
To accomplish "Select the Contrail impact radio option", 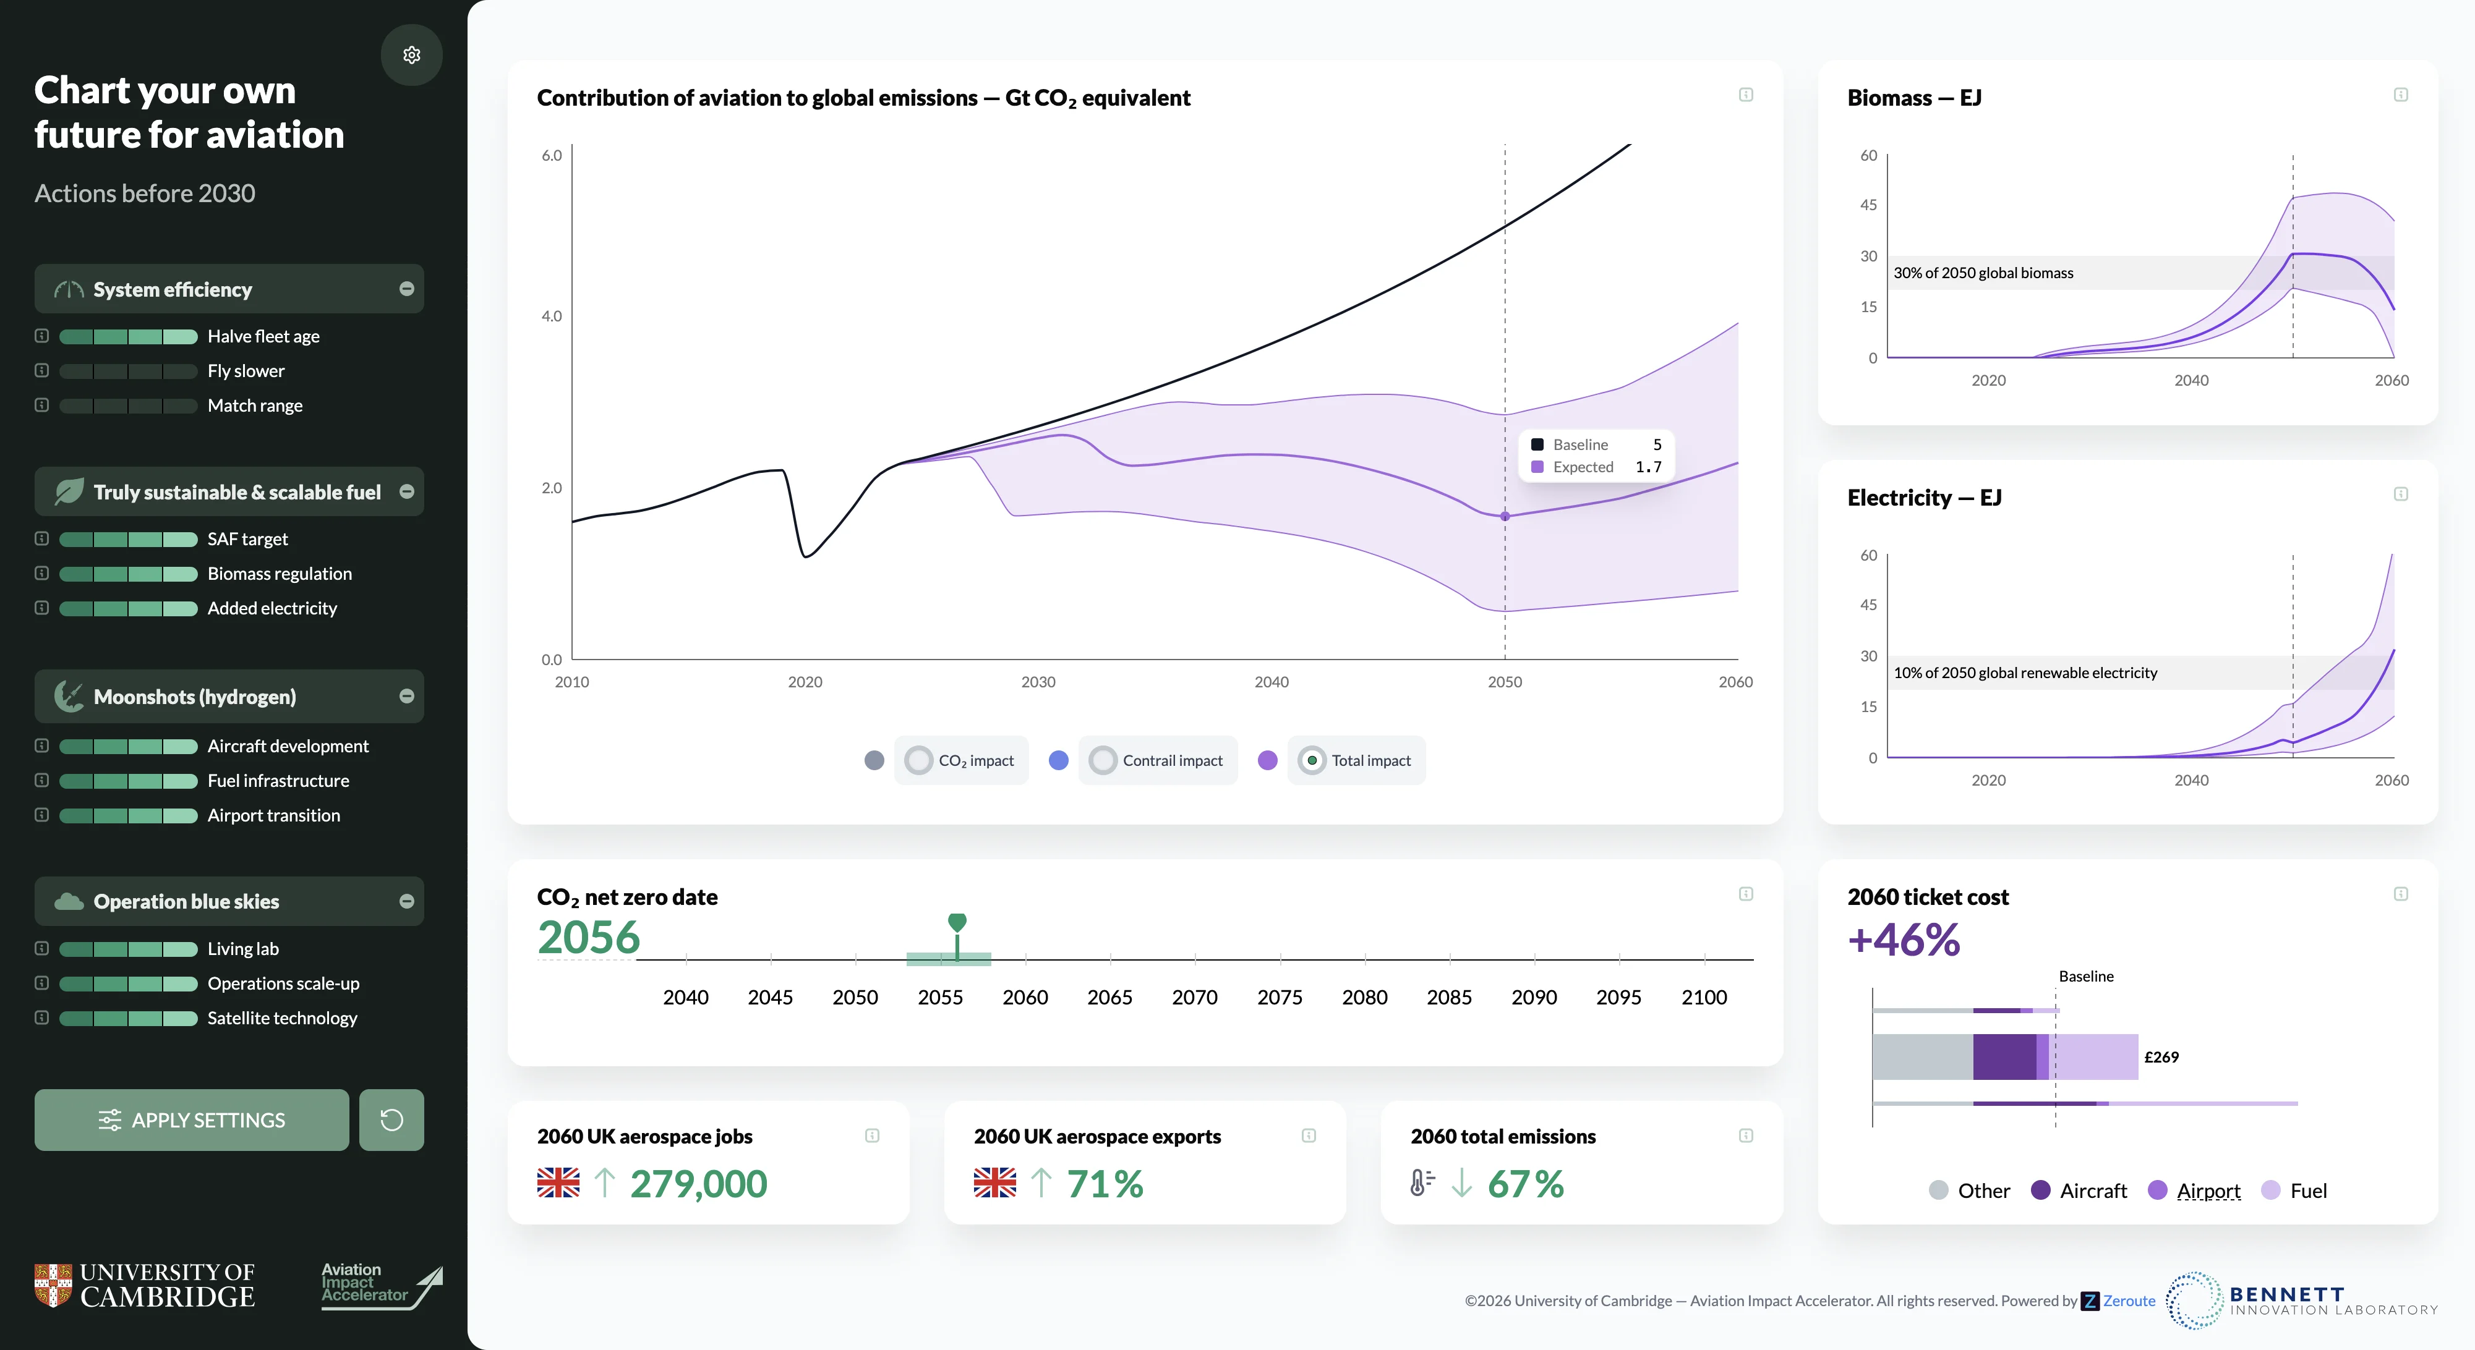I will [1103, 760].
